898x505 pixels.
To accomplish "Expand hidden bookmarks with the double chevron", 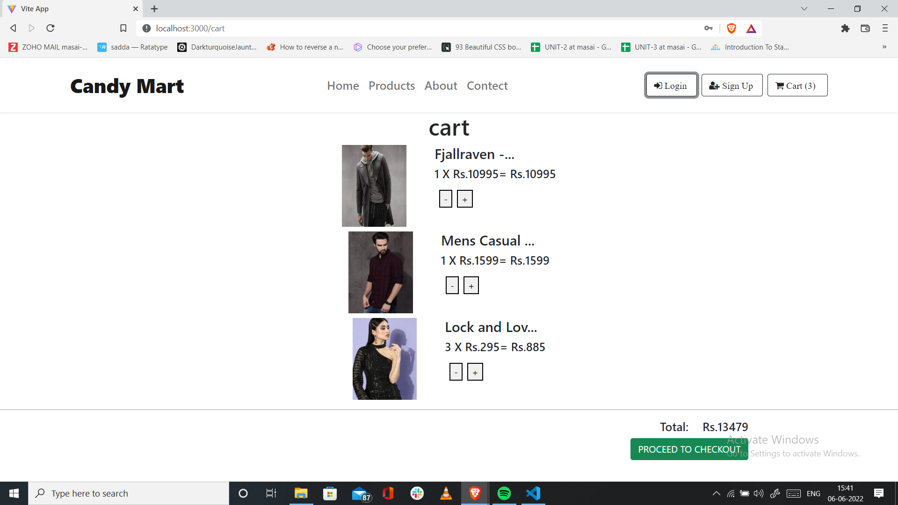I will [x=884, y=47].
